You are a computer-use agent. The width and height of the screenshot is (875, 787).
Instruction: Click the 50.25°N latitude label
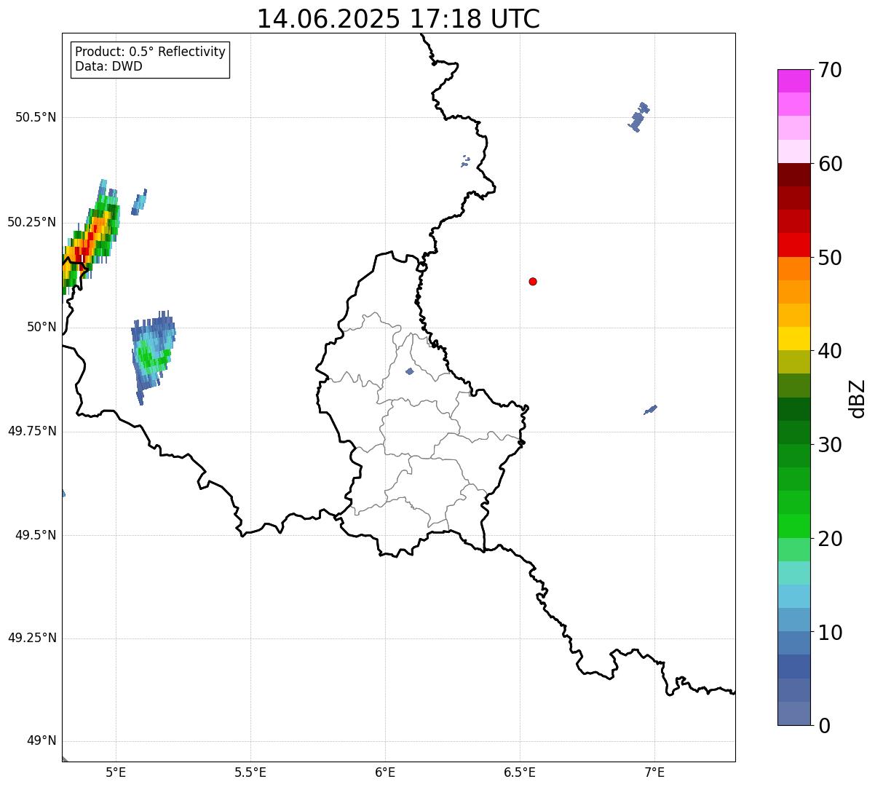32,222
